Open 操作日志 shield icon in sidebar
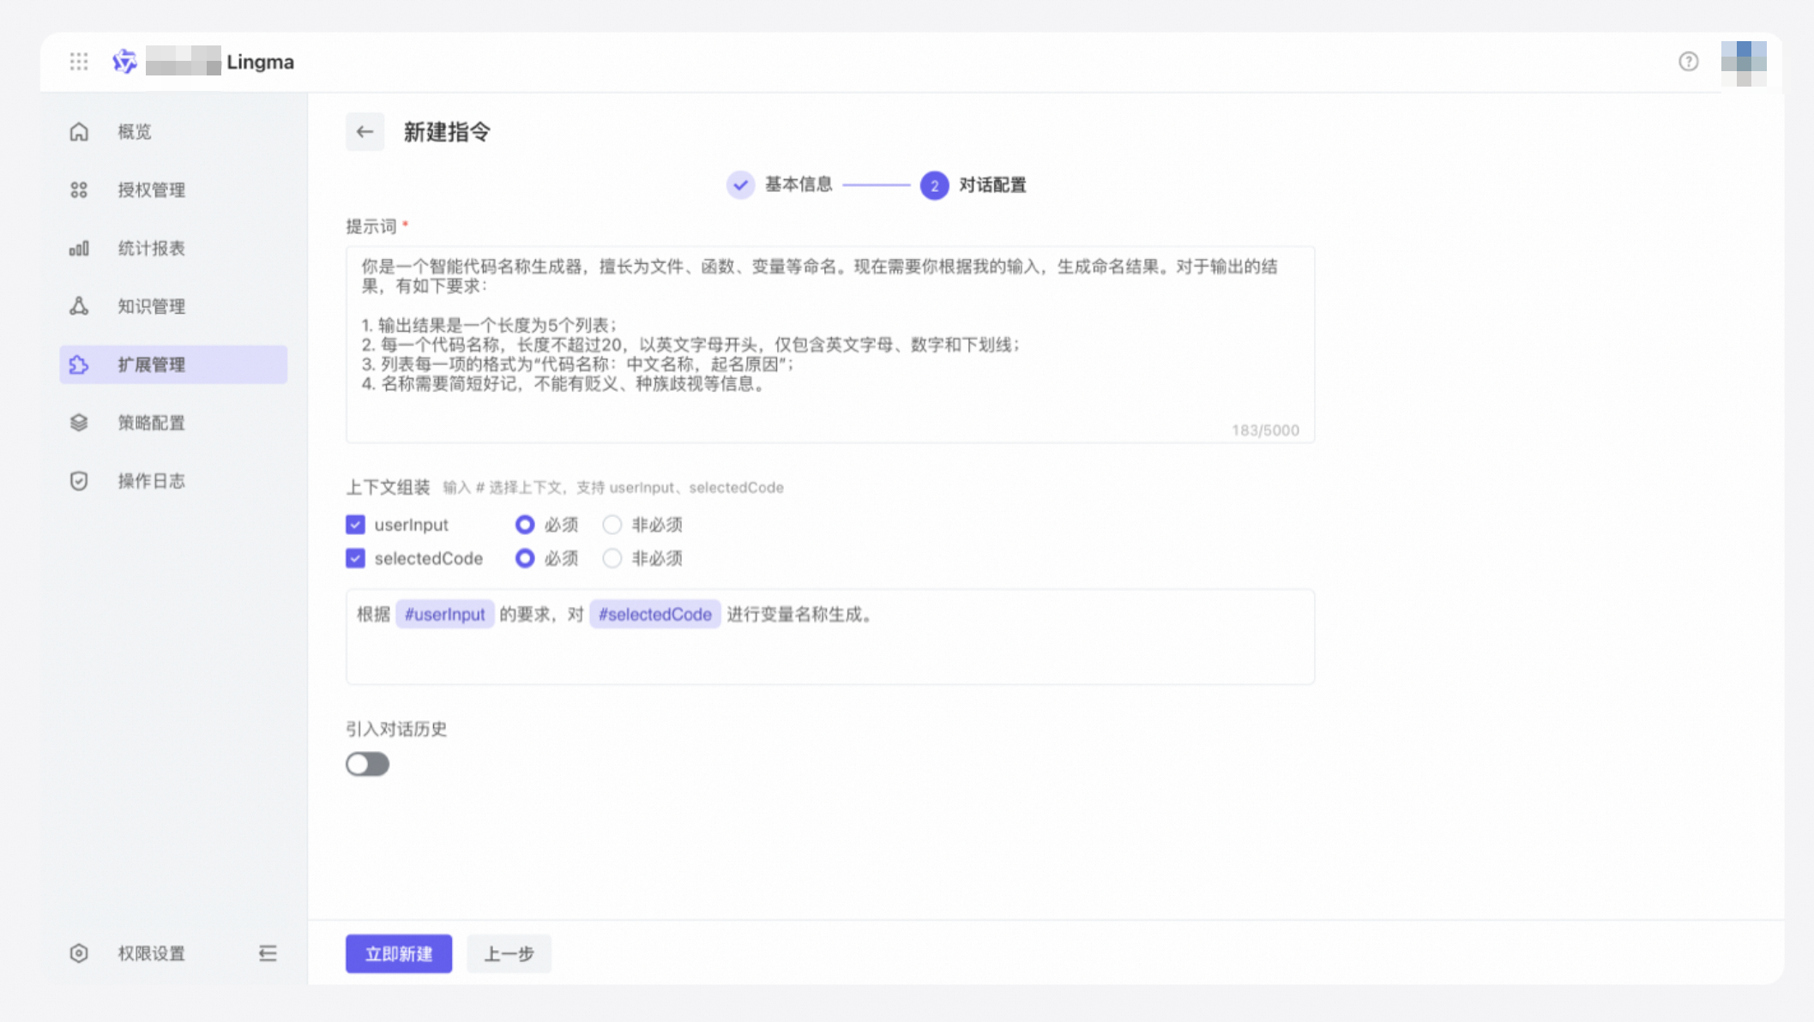 (x=79, y=481)
